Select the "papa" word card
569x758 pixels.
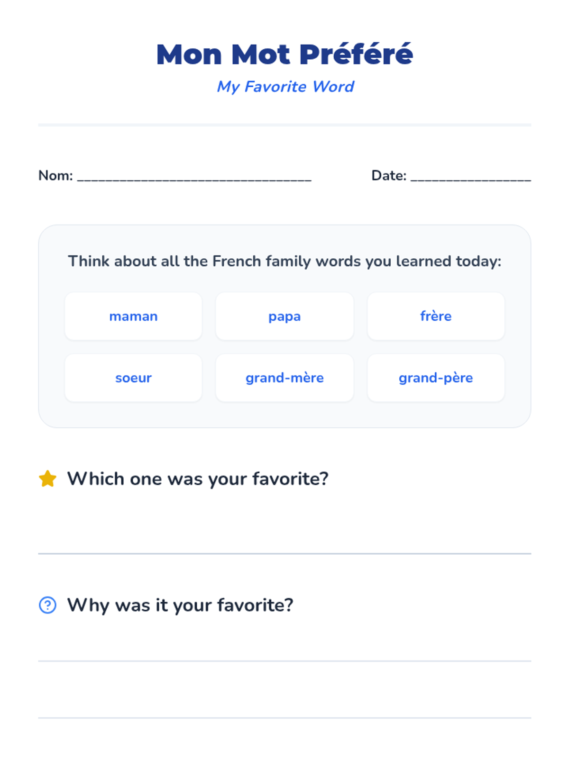(284, 316)
